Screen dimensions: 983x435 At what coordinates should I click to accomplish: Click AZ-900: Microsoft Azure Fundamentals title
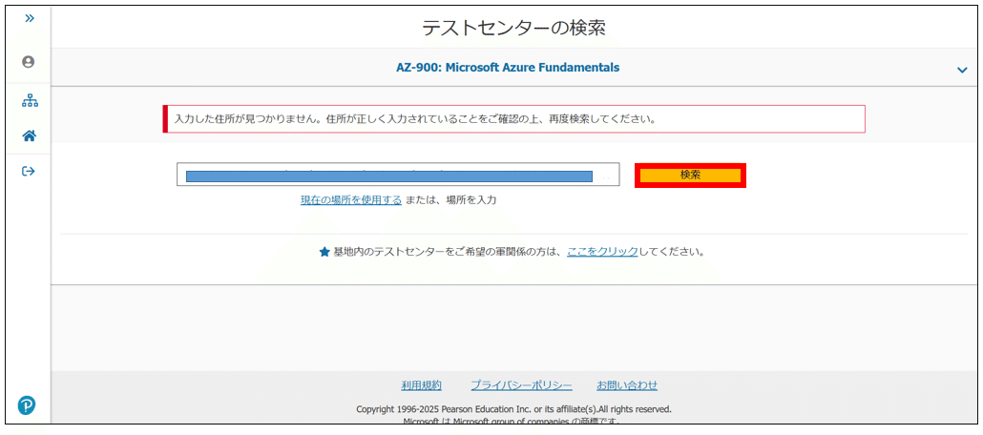[x=508, y=67]
